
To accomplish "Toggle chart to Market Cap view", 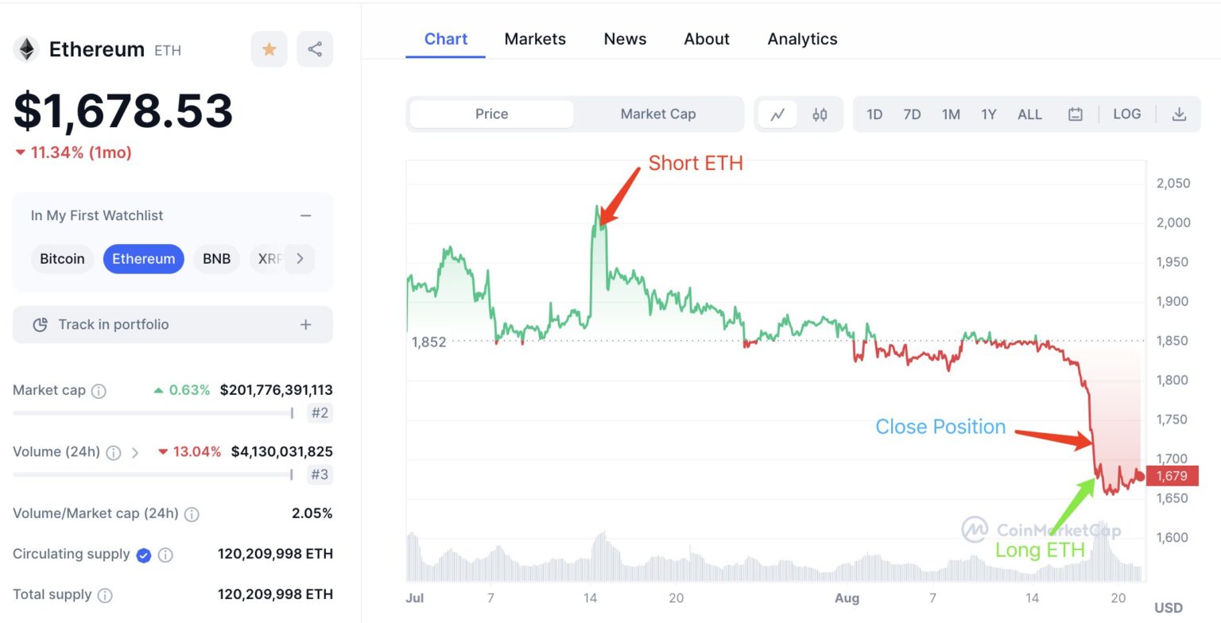I will click(657, 114).
